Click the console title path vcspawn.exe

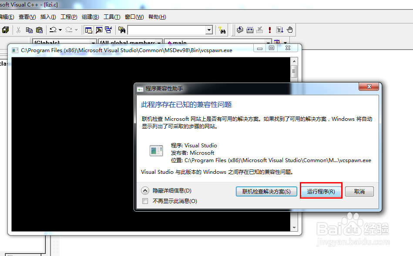pyautogui.click(x=127, y=50)
